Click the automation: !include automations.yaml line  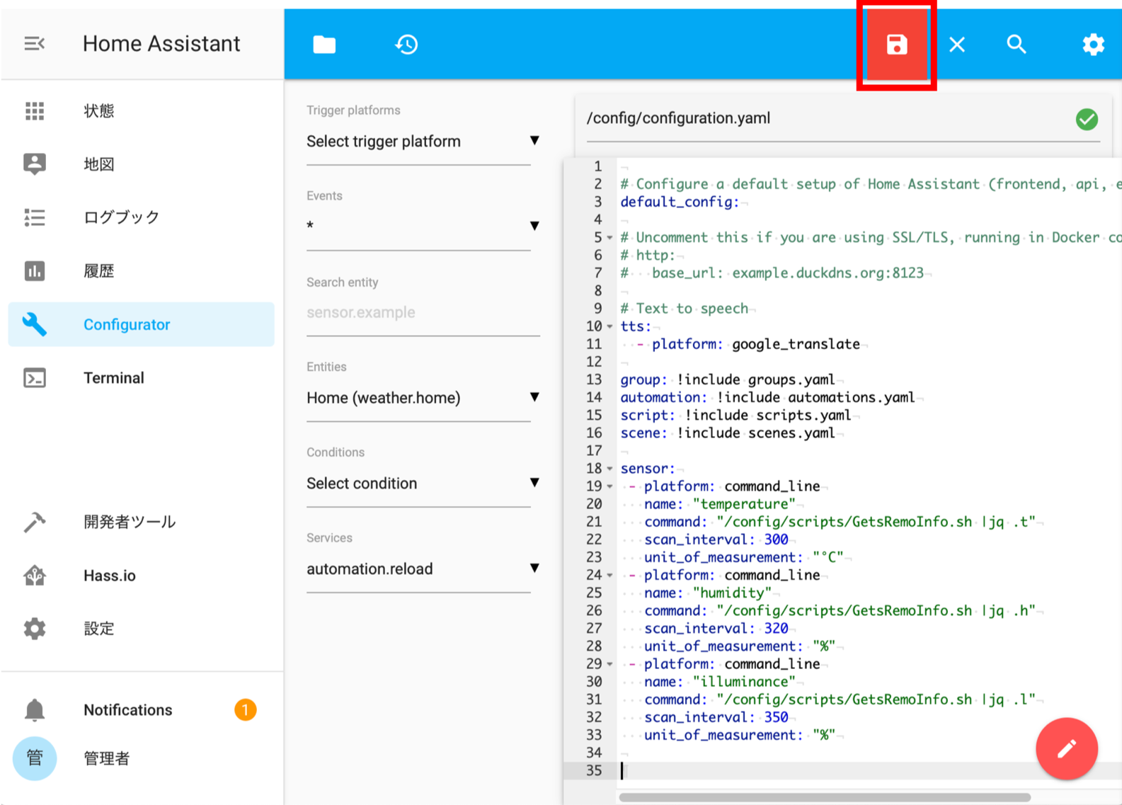[767, 397]
